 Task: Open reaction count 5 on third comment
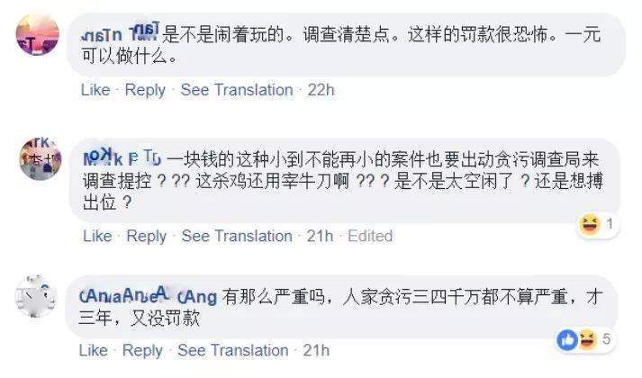pyautogui.click(x=607, y=339)
